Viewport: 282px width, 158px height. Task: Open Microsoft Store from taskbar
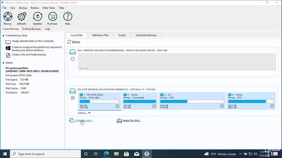coord(126,154)
